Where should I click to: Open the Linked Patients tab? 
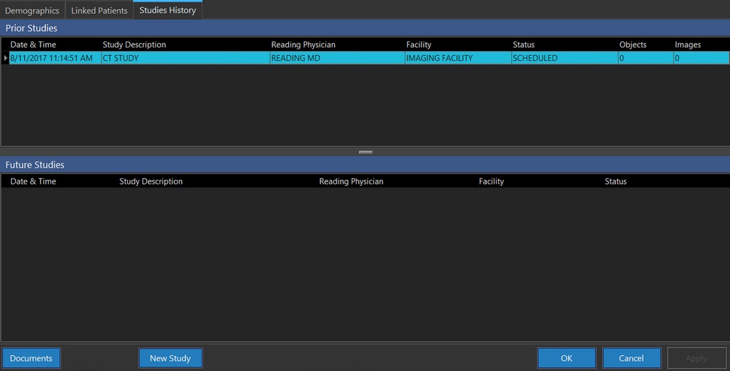[99, 11]
